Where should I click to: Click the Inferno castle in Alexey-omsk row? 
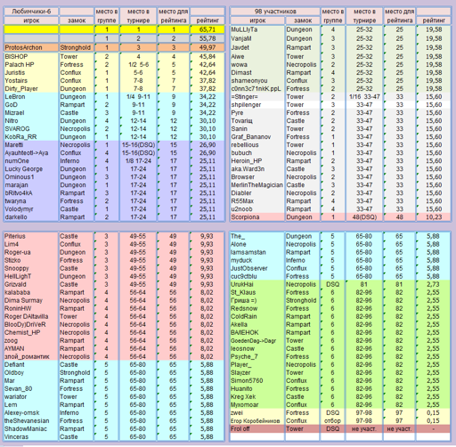point(77,412)
